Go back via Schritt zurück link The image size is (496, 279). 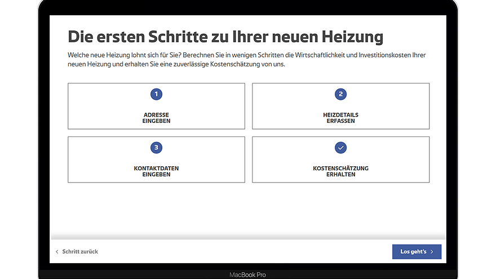(x=77, y=252)
